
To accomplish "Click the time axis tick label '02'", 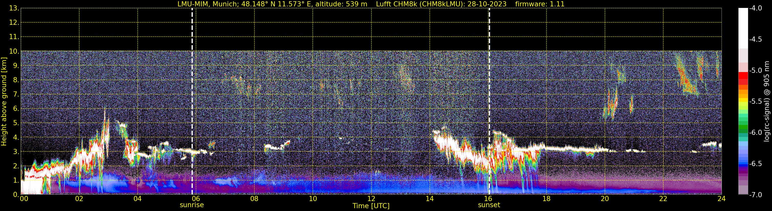I will (79, 199).
